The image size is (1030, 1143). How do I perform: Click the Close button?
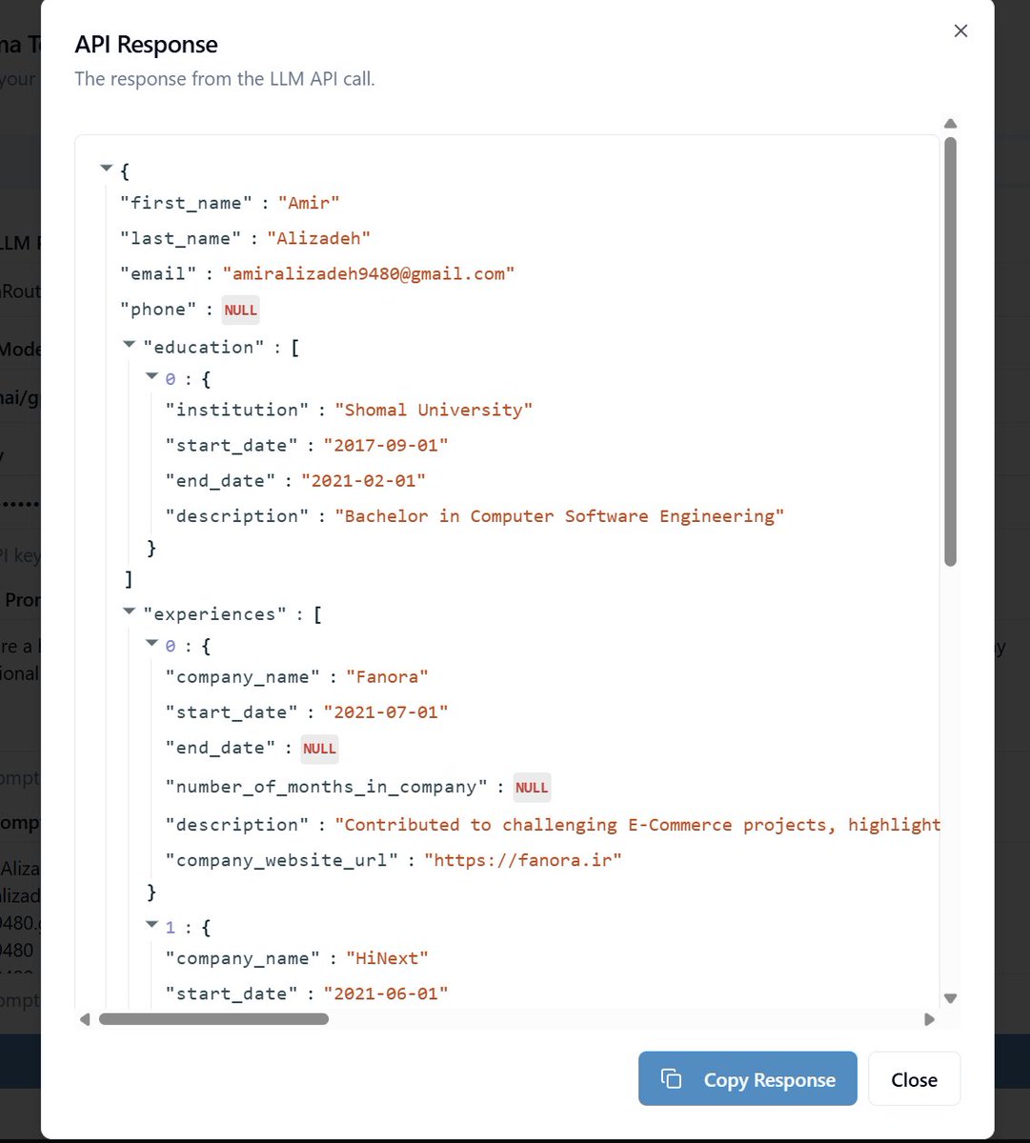tap(915, 1079)
